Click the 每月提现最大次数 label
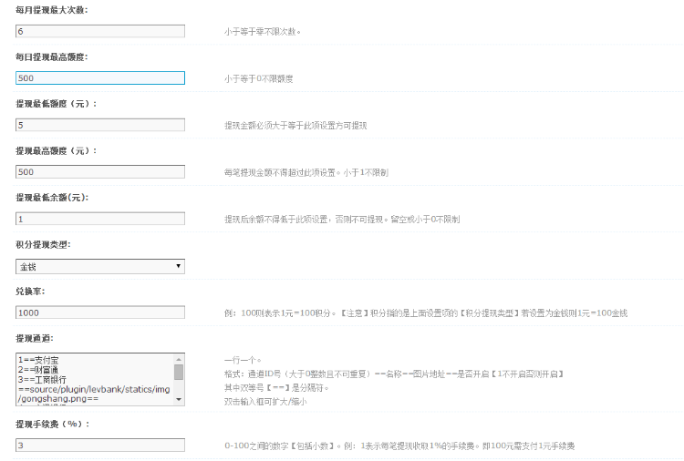 click(52, 9)
